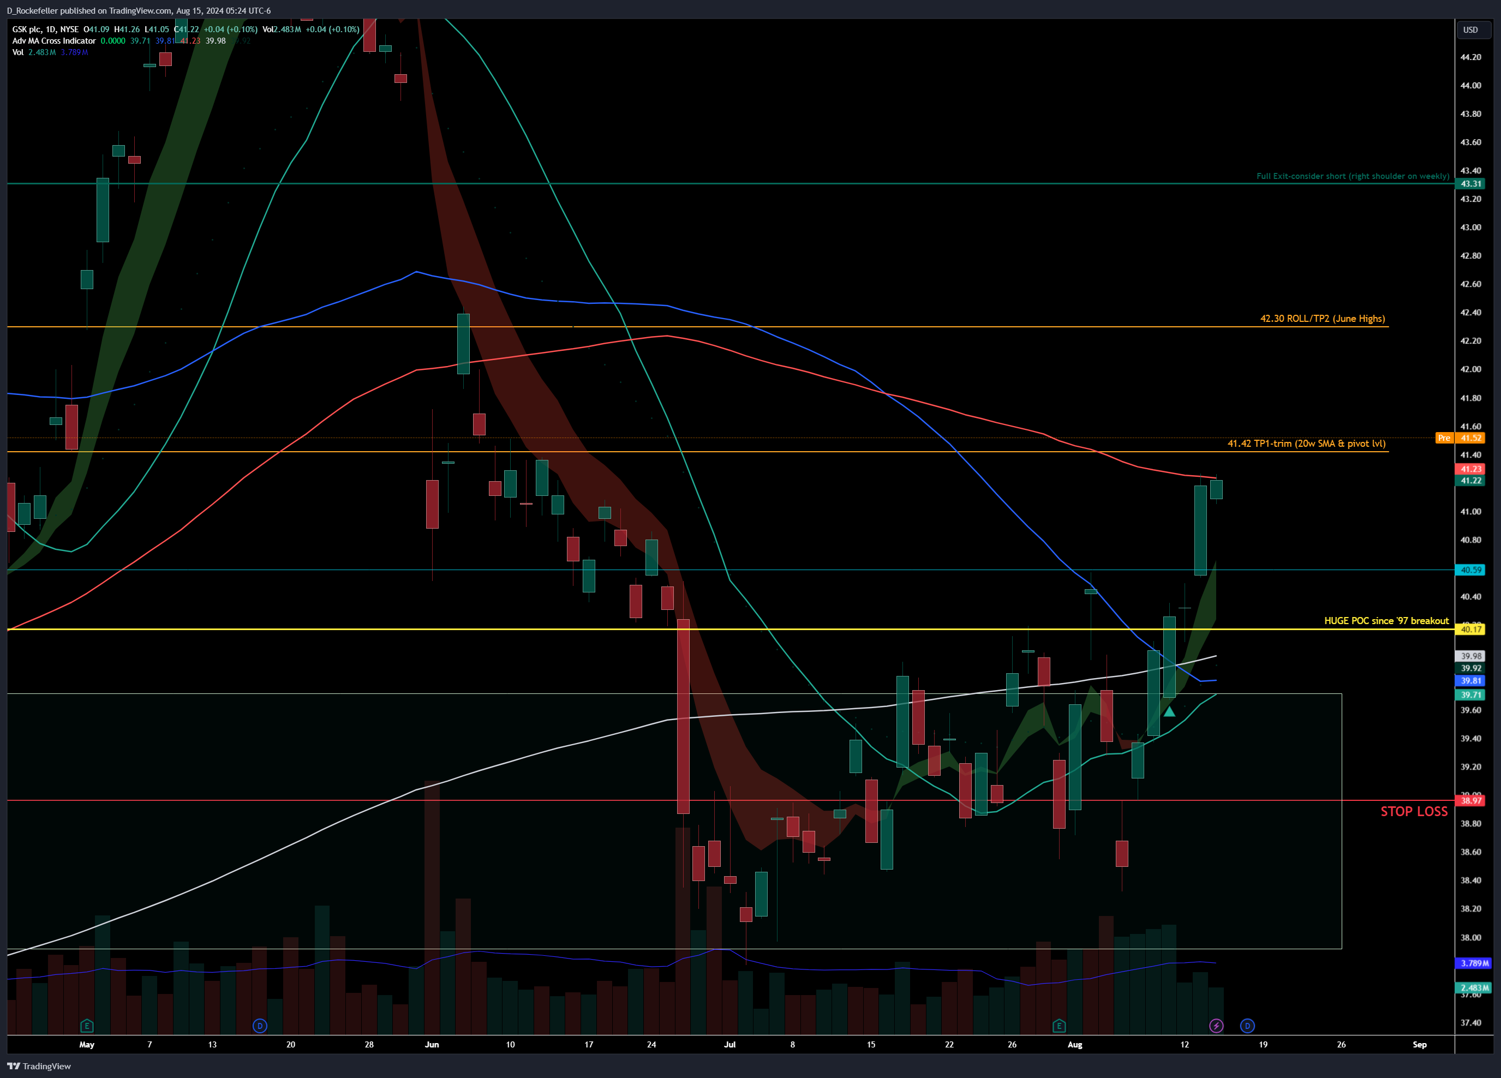This screenshot has height=1078, width=1501.
Task: Click the tall green candle below 41.23
Action: (x=1200, y=530)
